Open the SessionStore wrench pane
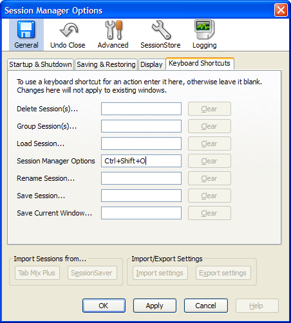This screenshot has height=323, width=291. pos(160,35)
